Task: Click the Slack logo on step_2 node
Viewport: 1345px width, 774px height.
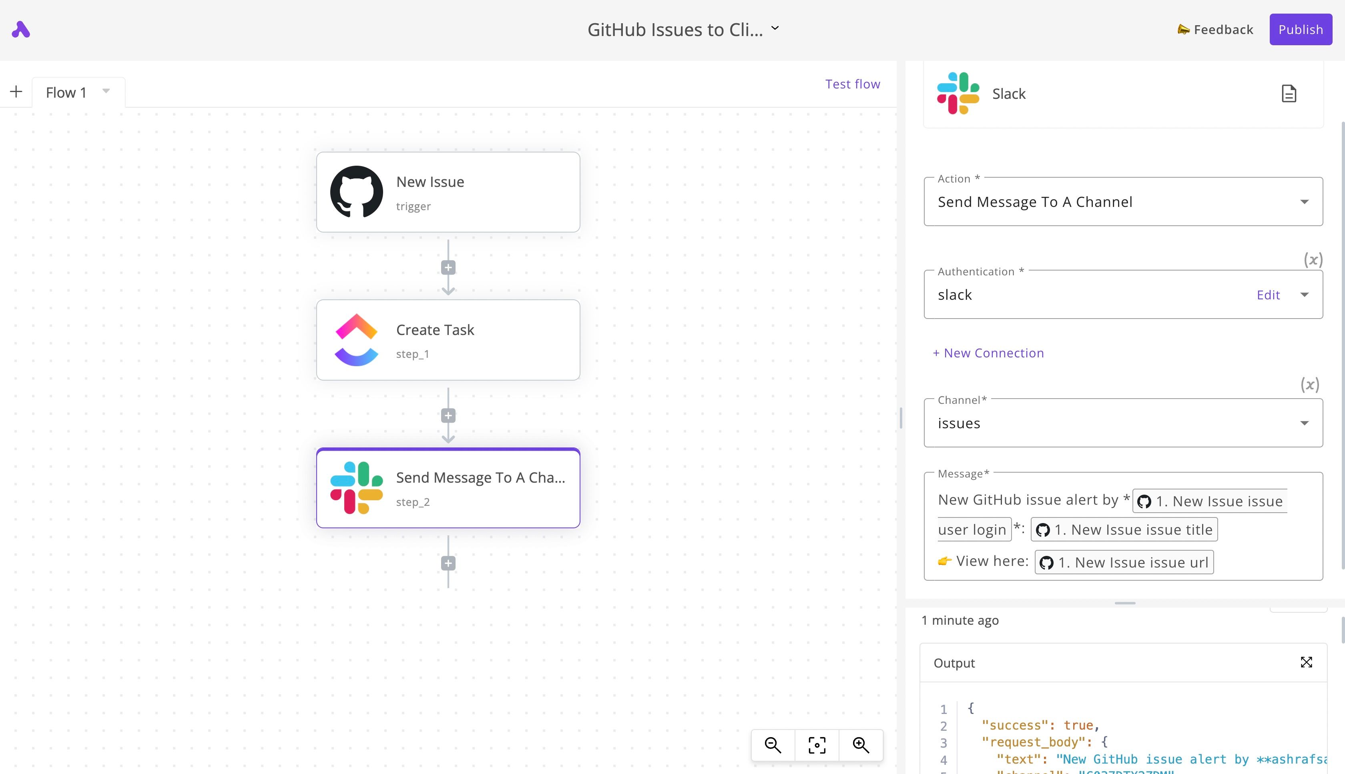Action: click(x=356, y=488)
